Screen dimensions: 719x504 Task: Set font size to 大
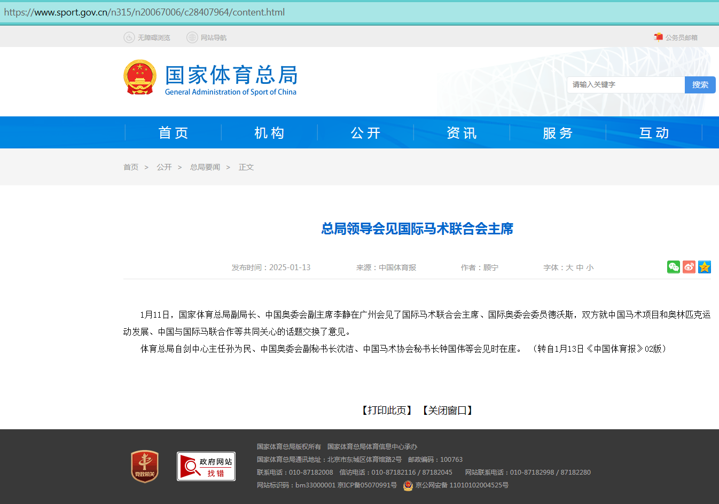click(569, 267)
